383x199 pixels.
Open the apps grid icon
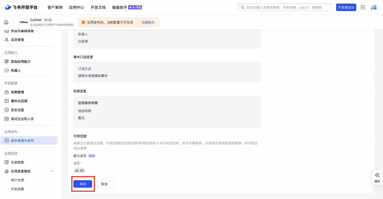click(363, 7)
